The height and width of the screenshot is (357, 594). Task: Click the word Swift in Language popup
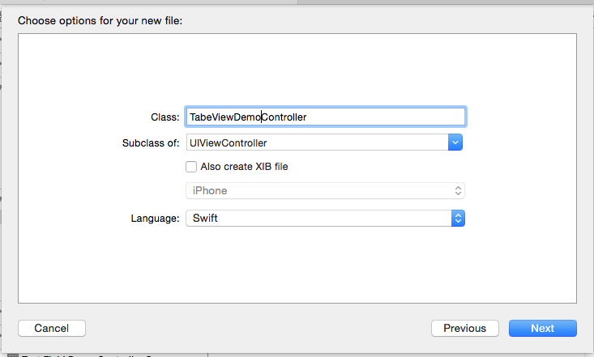203,219
